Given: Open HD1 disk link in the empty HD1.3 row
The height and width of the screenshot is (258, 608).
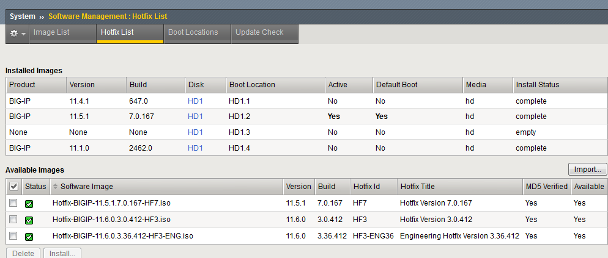Looking at the screenshot, I should (x=195, y=132).
